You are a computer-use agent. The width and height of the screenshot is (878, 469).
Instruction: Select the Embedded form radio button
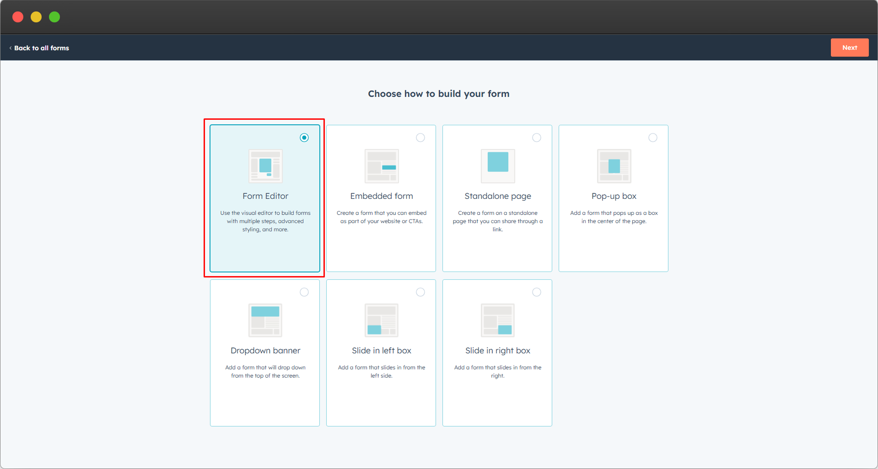tap(420, 138)
